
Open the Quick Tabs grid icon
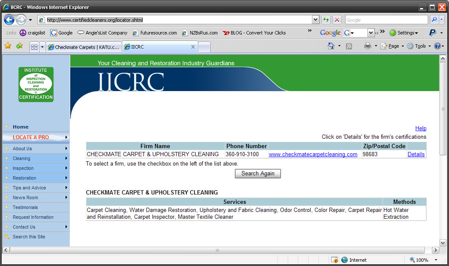pyautogui.click(x=34, y=47)
